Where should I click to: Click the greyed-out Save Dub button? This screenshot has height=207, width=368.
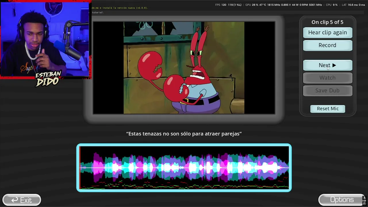point(327,90)
